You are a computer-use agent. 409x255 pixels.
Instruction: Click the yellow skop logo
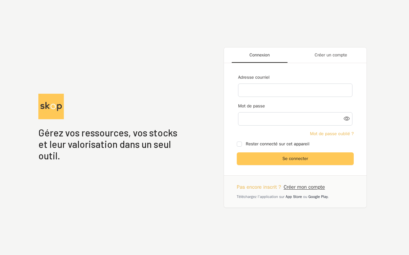(x=51, y=106)
